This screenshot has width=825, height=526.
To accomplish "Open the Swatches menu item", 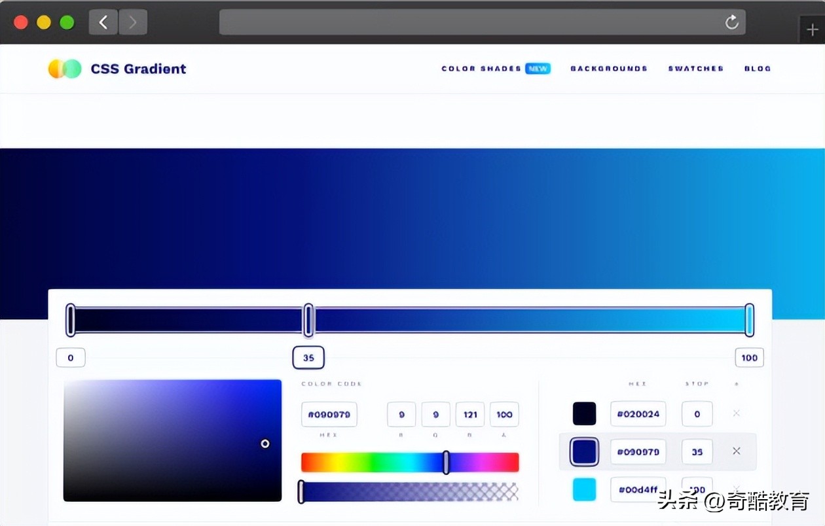I will point(695,68).
